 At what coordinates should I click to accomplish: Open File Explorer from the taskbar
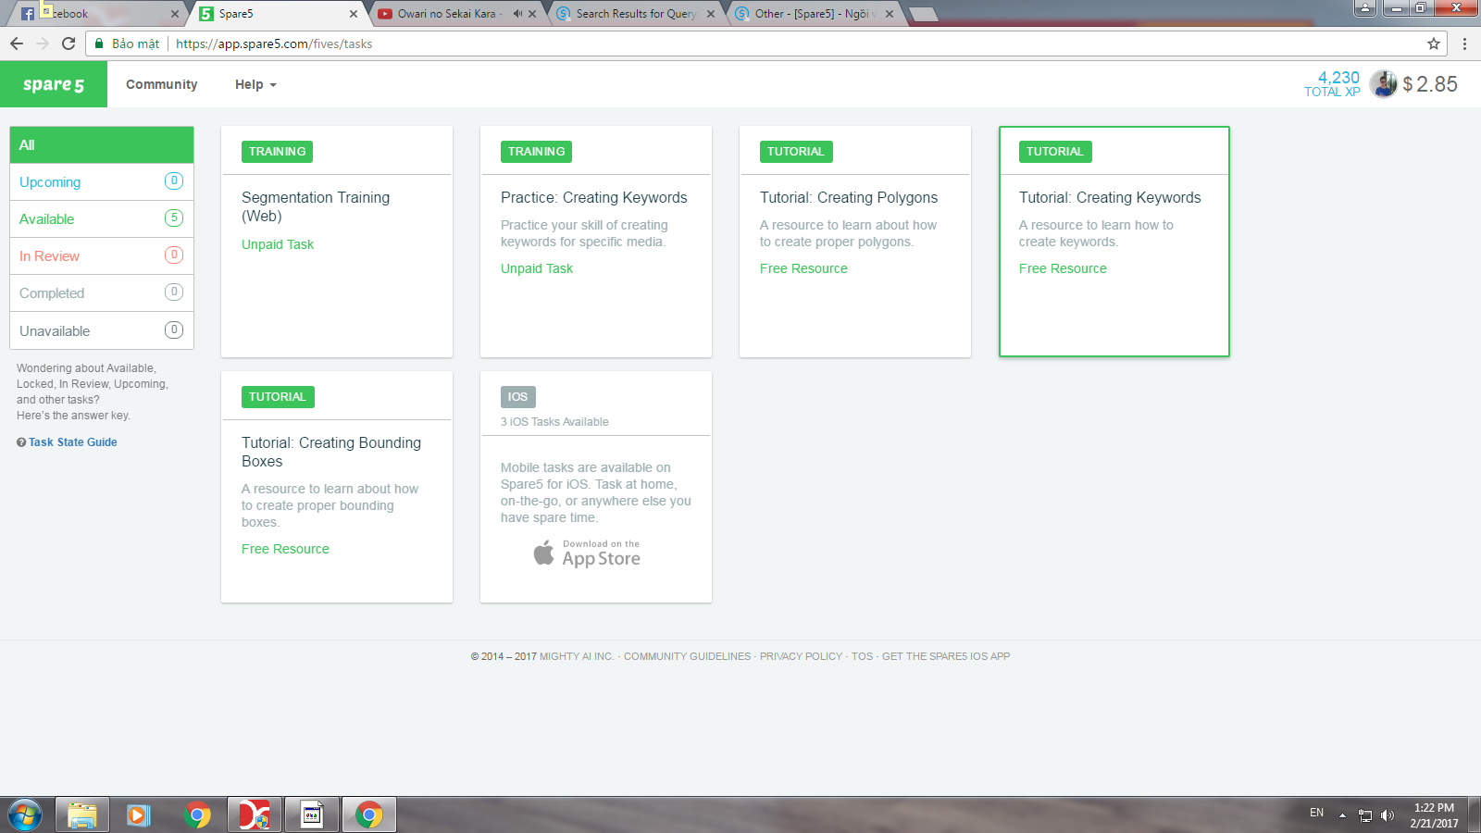pos(82,815)
